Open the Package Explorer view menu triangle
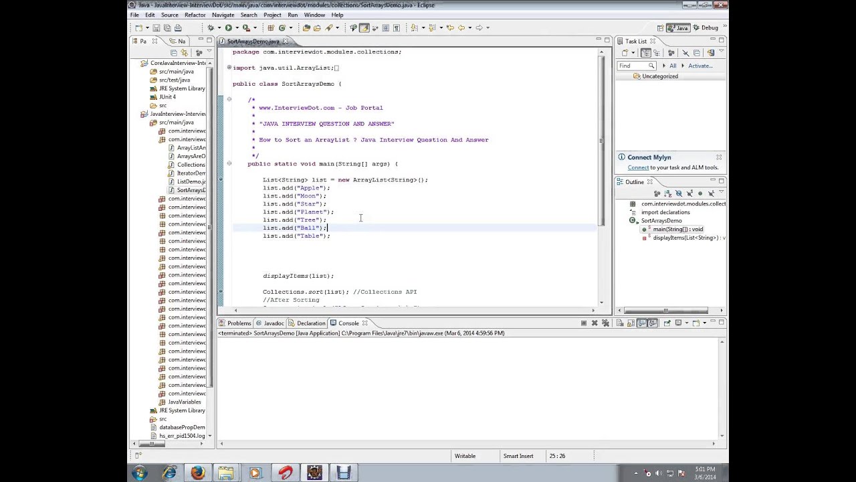Screen dimensions: 856x482 pos(209,52)
